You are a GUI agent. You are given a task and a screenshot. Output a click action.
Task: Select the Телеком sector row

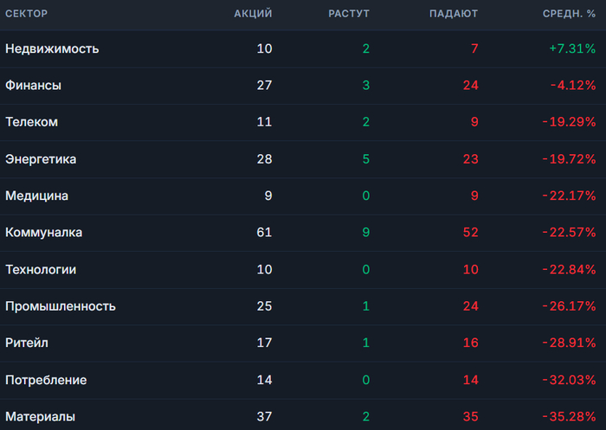pyautogui.click(x=303, y=123)
